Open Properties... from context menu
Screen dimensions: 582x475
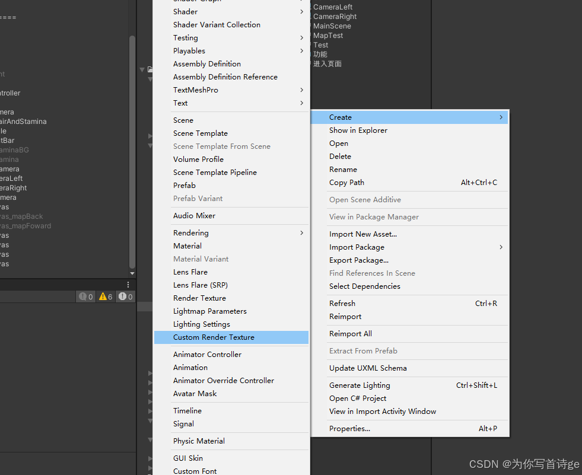click(x=410, y=429)
